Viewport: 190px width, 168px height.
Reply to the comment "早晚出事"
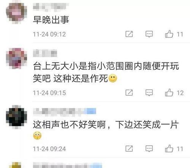(149, 34)
